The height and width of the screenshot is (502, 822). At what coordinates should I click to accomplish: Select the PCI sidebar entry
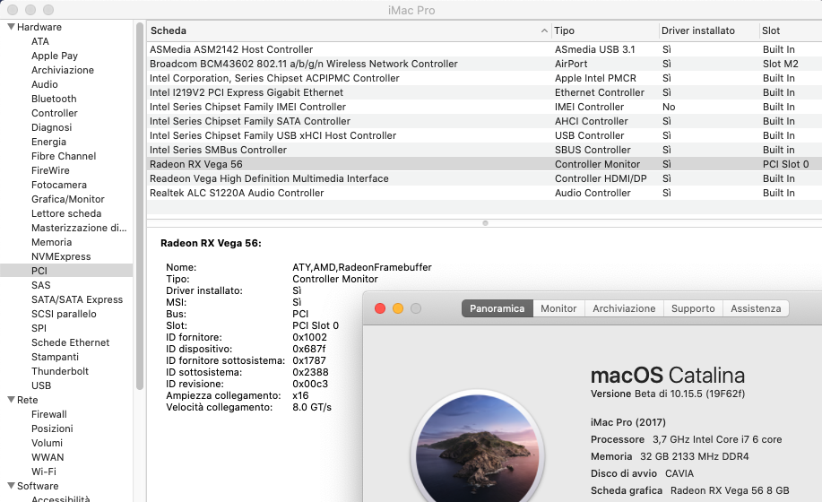point(66,271)
